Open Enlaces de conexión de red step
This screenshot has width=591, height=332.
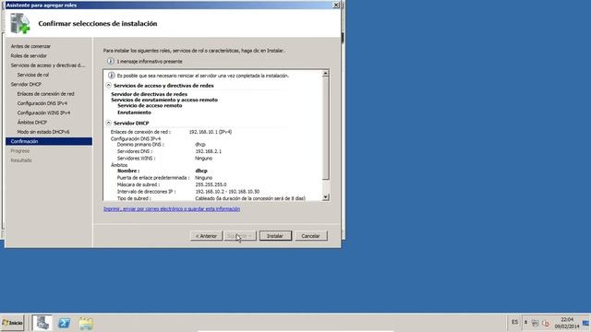45,94
